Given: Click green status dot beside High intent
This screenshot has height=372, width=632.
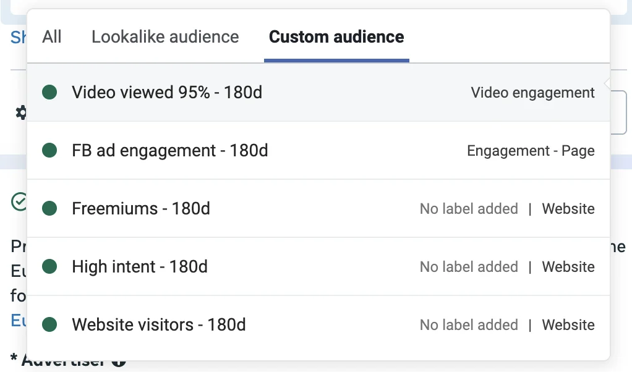Looking at the screenshot, I should point(49,266).
